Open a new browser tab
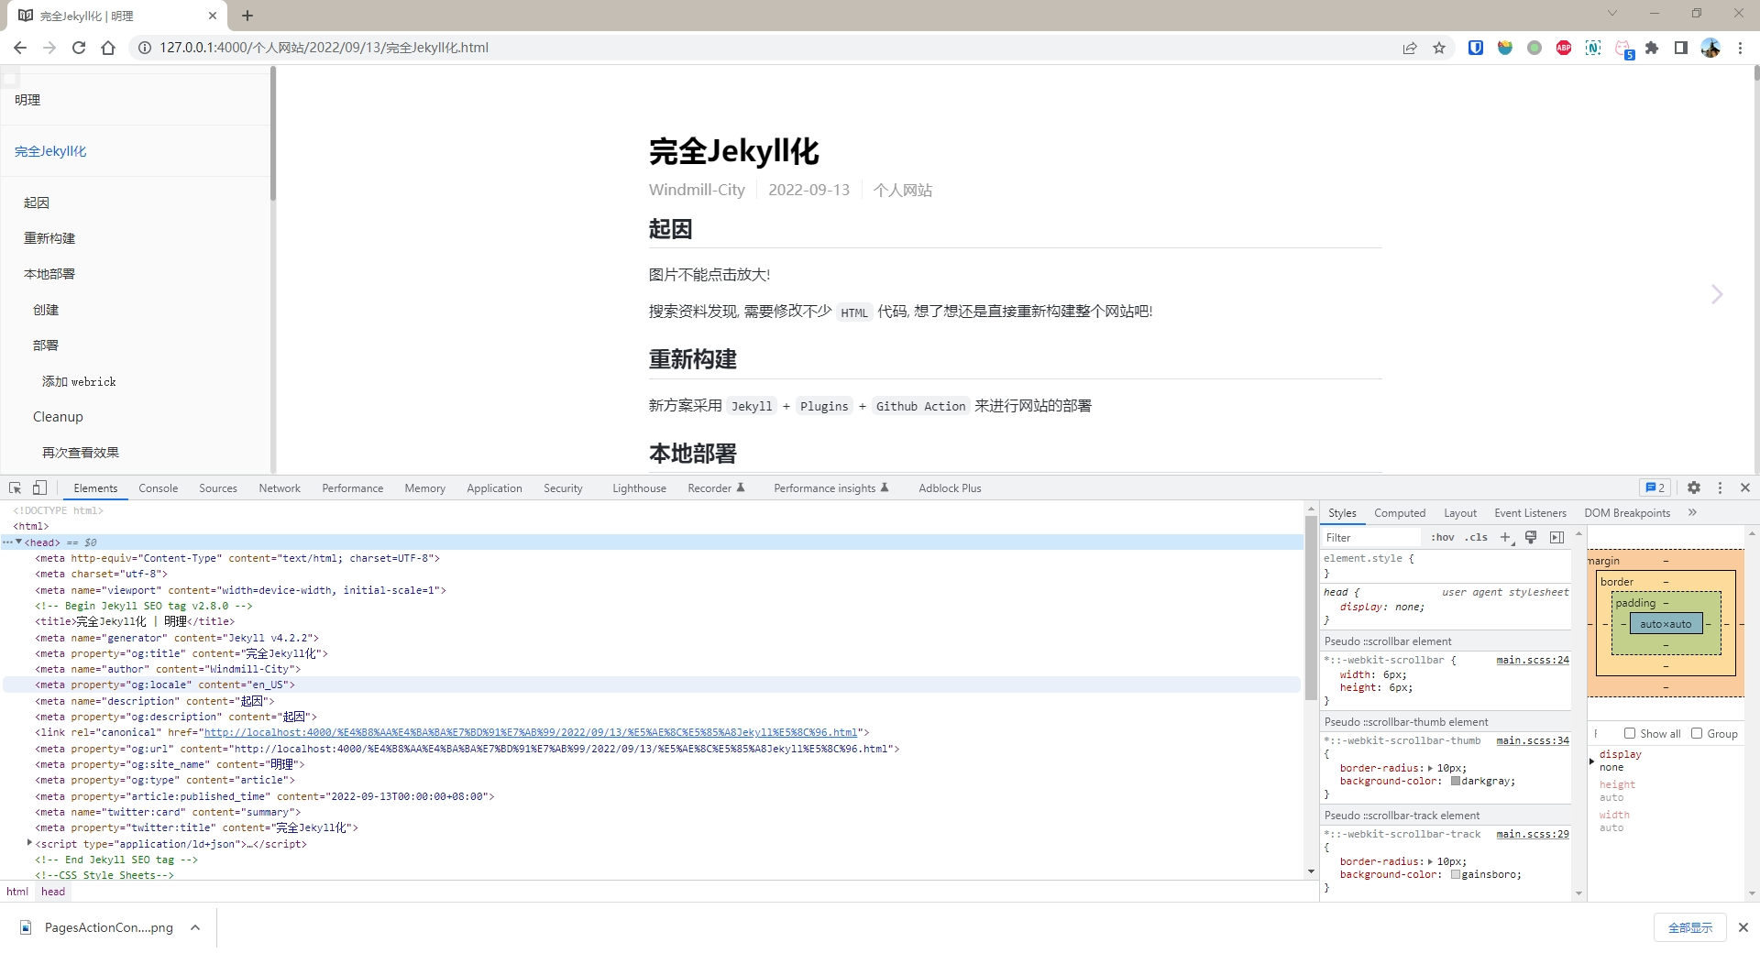The image size is (1760, 953). coord(247,16)
